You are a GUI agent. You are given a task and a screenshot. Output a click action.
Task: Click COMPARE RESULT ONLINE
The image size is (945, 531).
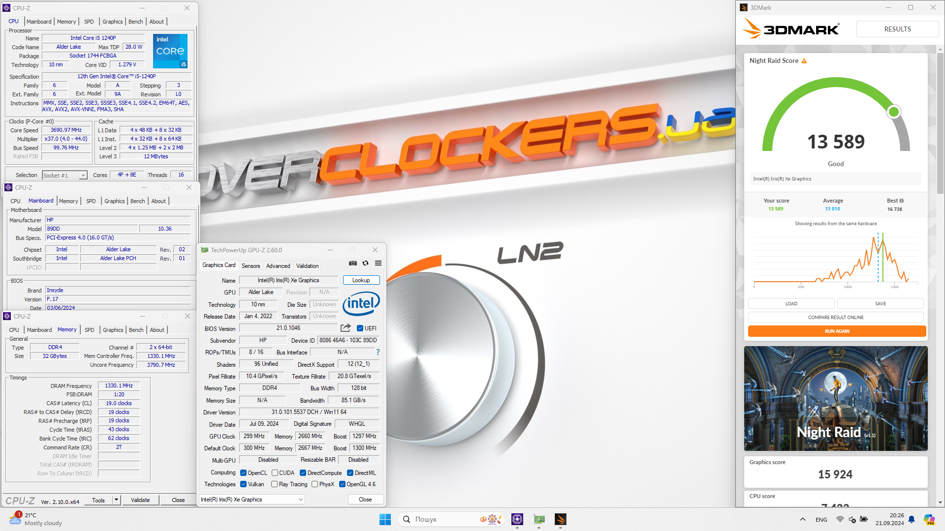point(836,317)
